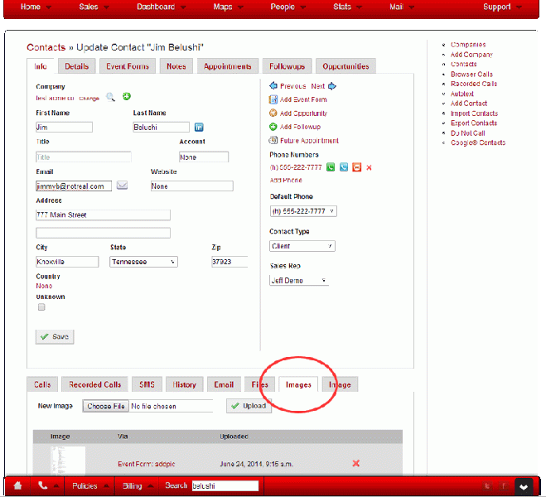Toggle the Unknown checkbox

pyautogui.click(x=41, y=307)
